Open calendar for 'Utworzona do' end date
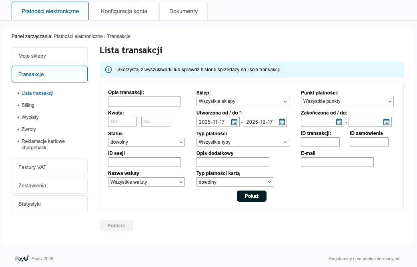The width and height of the screenshot is (417, 267). point(282,122)
